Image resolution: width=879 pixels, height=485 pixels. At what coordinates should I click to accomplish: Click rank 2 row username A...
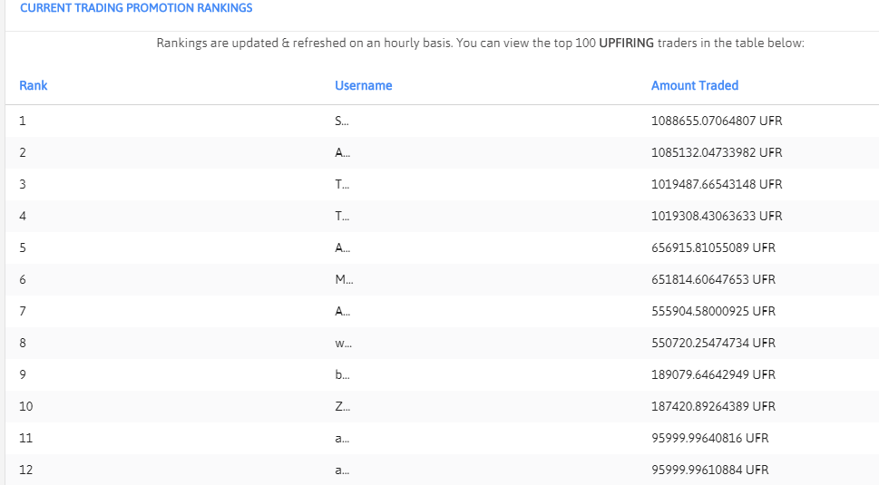point(343,153)
